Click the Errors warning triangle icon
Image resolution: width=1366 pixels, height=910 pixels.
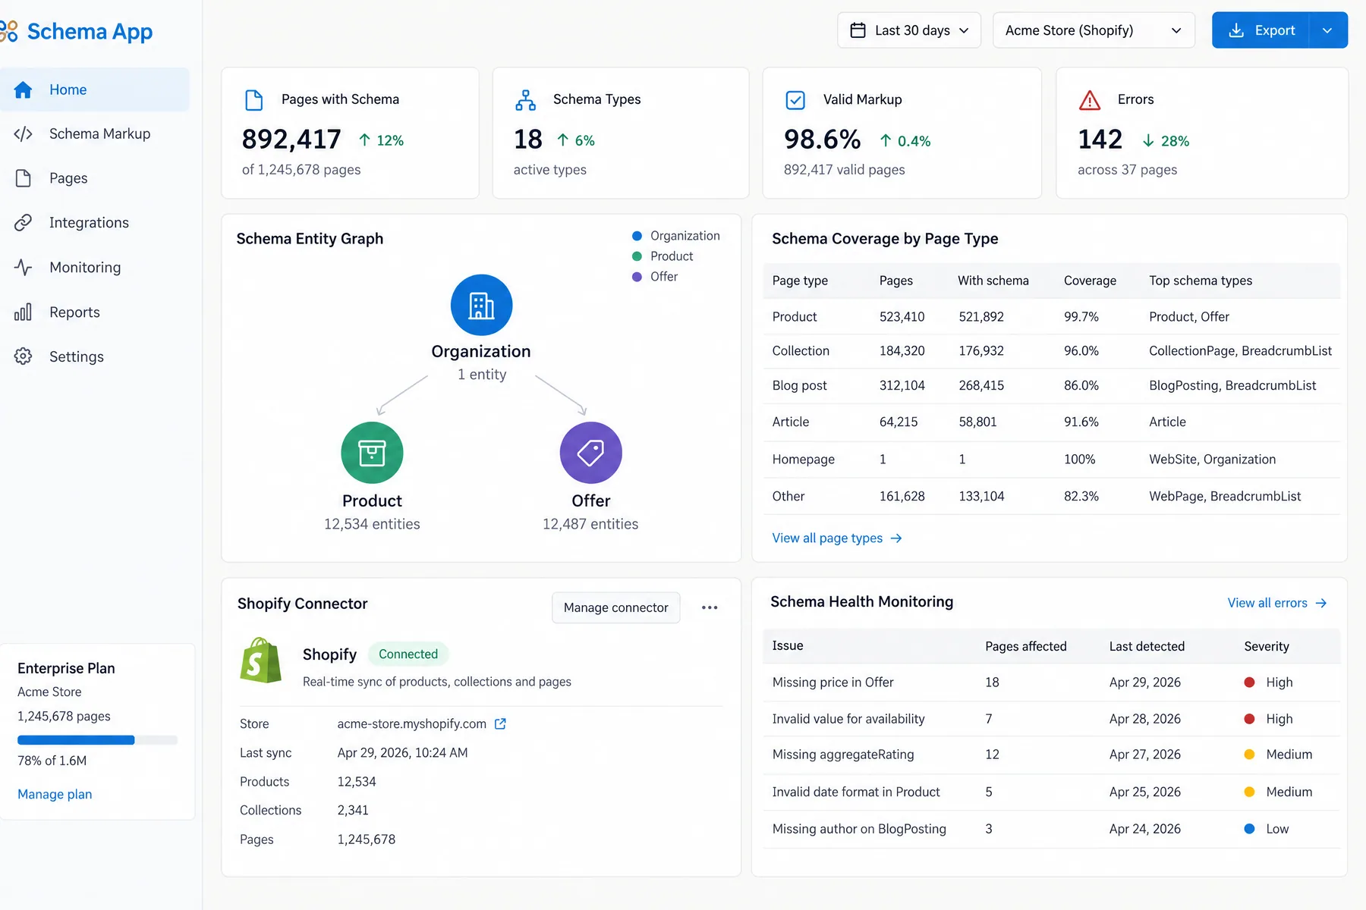point(1090,100)
